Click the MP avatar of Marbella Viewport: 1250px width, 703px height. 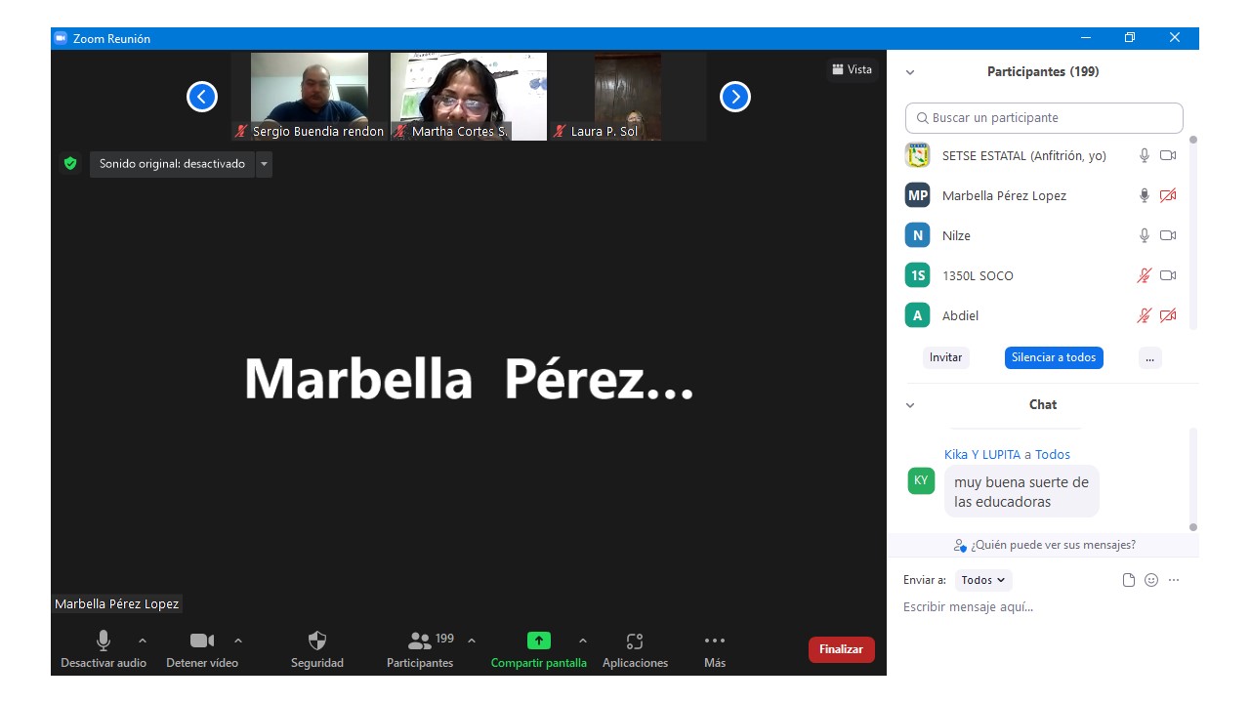917,195
